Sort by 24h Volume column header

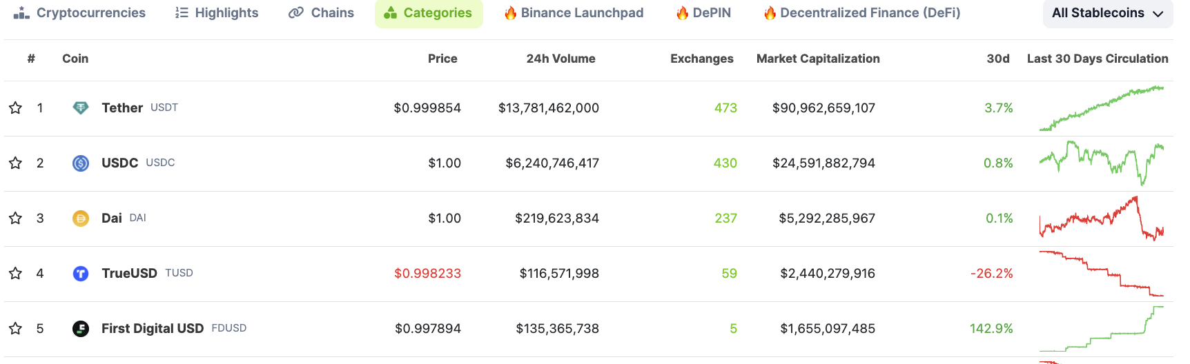point(560,59)
